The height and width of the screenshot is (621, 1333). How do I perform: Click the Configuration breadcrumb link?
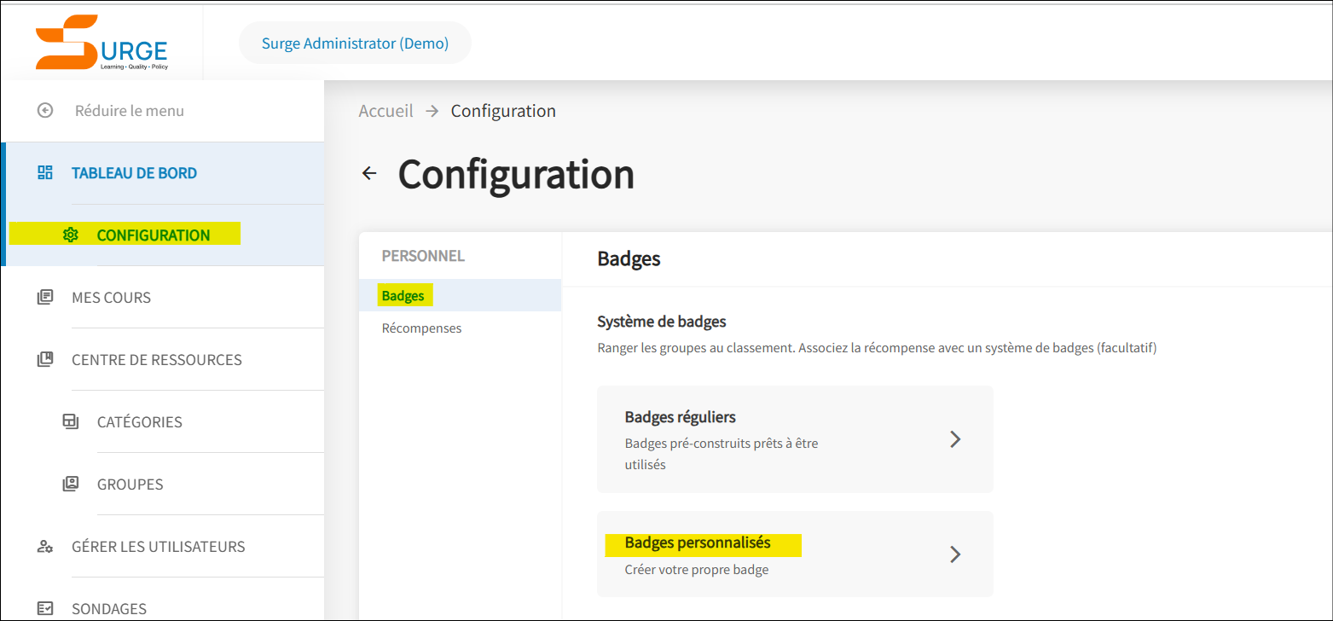[x=503, y=110]
